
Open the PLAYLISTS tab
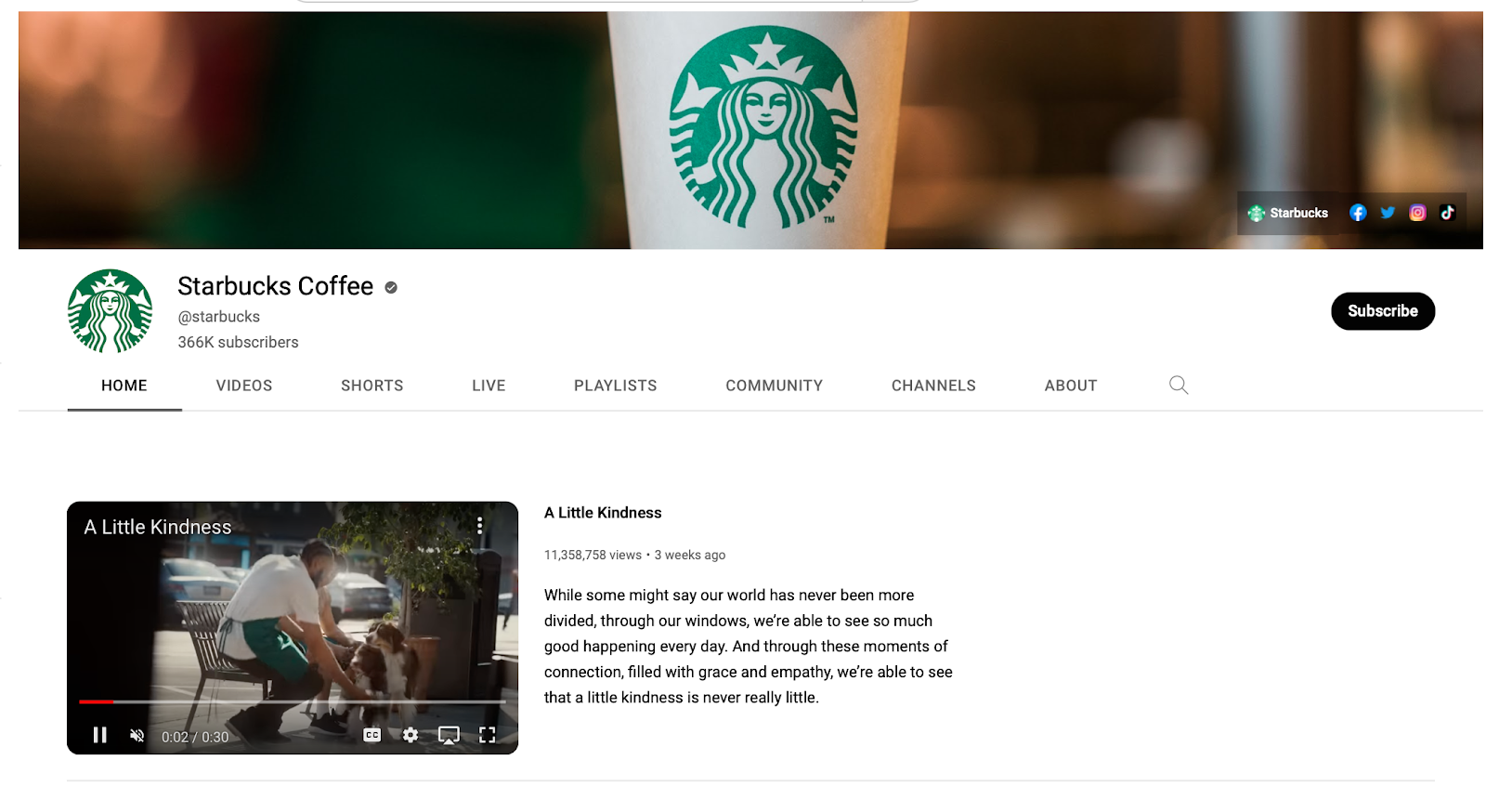tap(616, 386)
